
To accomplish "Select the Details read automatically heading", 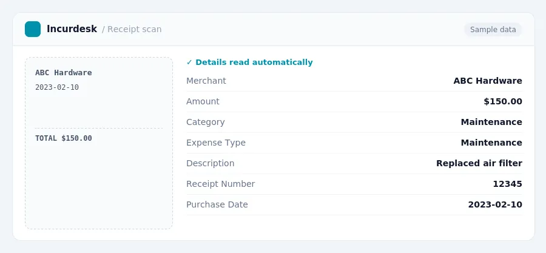I will pyautogui.click(x=254, y=62).
